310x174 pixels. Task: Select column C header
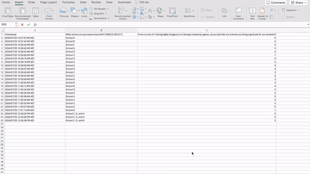tap(207, 30)
